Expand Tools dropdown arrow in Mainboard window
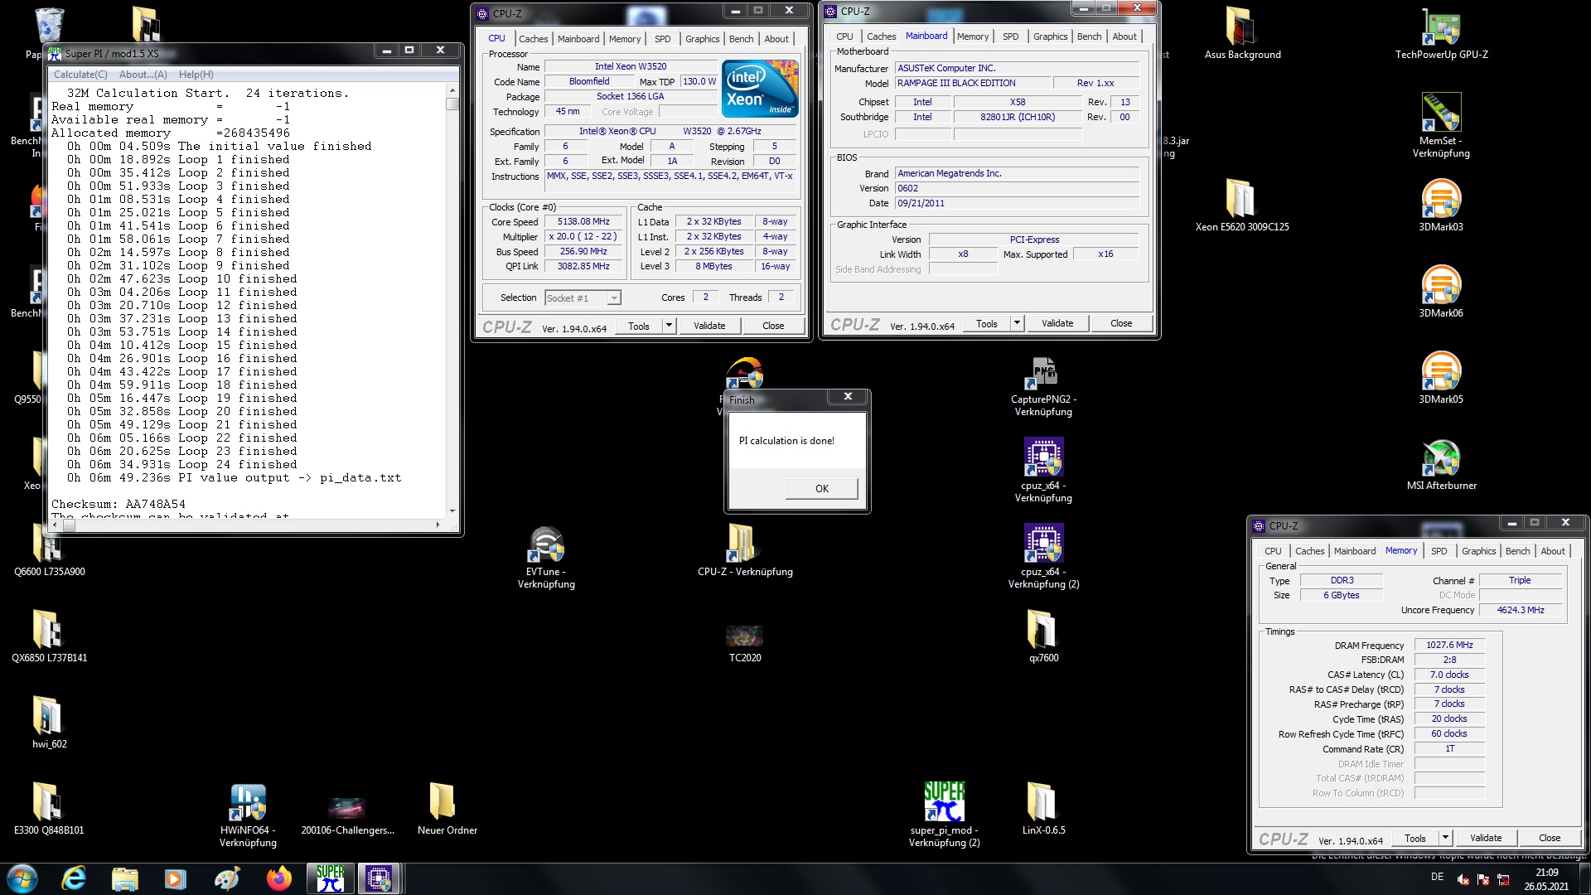The width and height of the screenshot is (1591, 895). click(x=1017, y=323)
